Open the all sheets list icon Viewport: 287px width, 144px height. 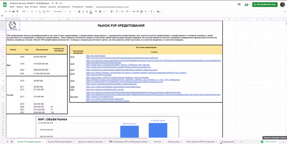pyautogui.click(x=12, y=142)
